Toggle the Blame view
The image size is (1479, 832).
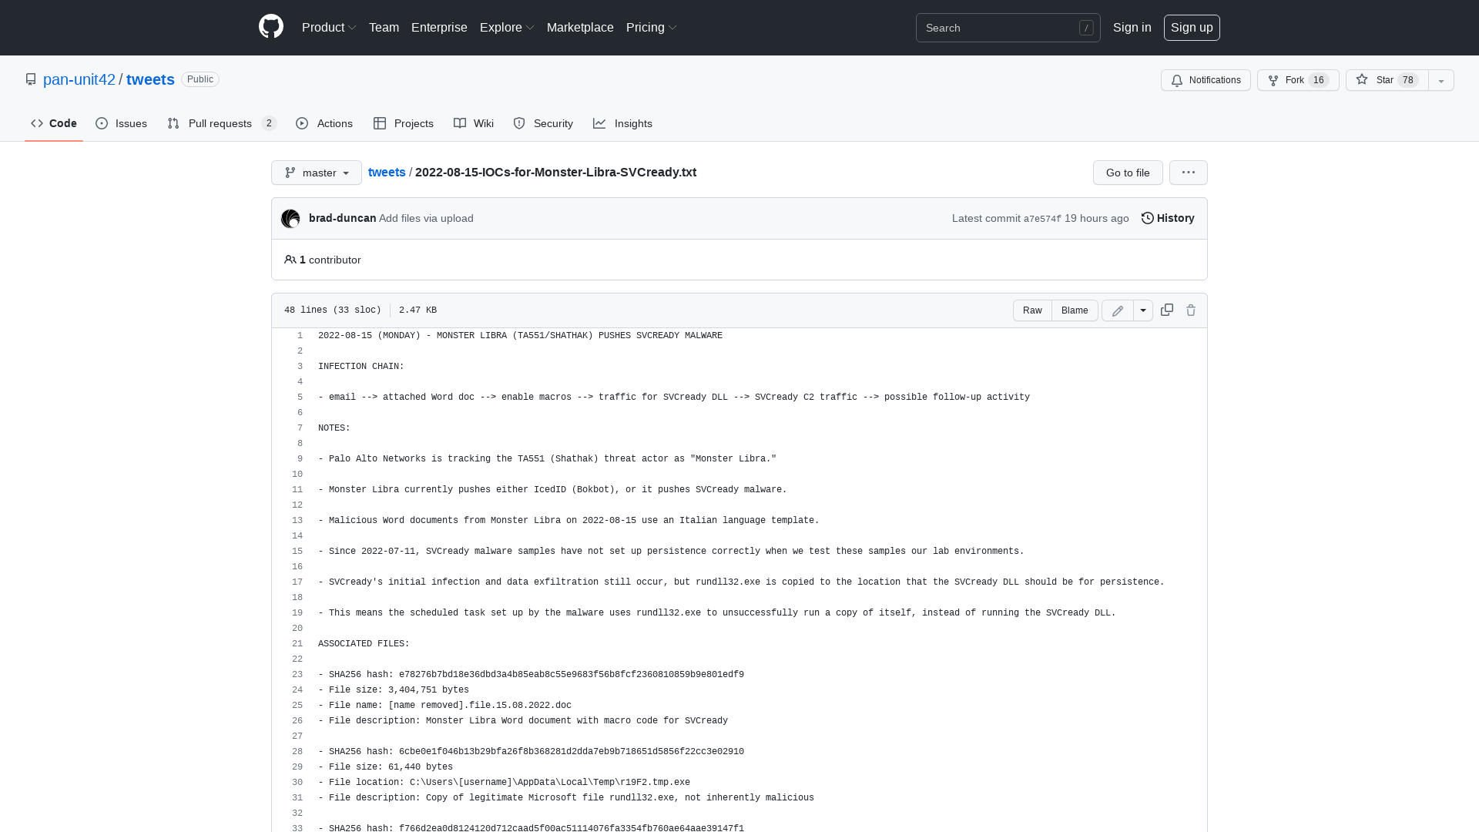pos(1075,310)
